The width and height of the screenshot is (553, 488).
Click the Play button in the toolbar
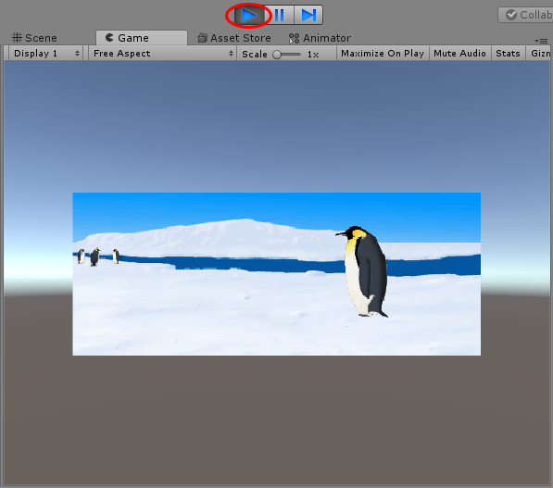point(249,15)
